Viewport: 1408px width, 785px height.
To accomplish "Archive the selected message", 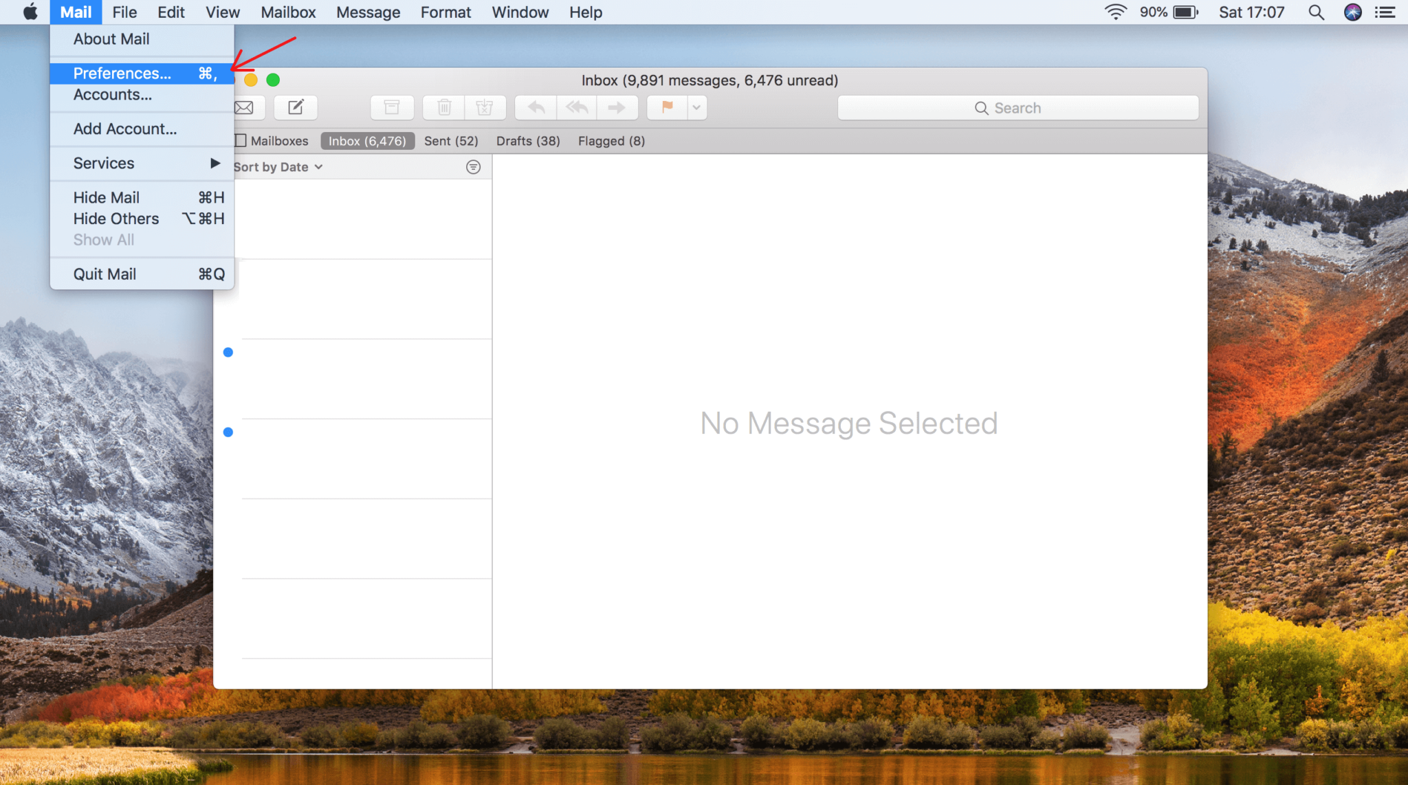I will pos(392,107).
